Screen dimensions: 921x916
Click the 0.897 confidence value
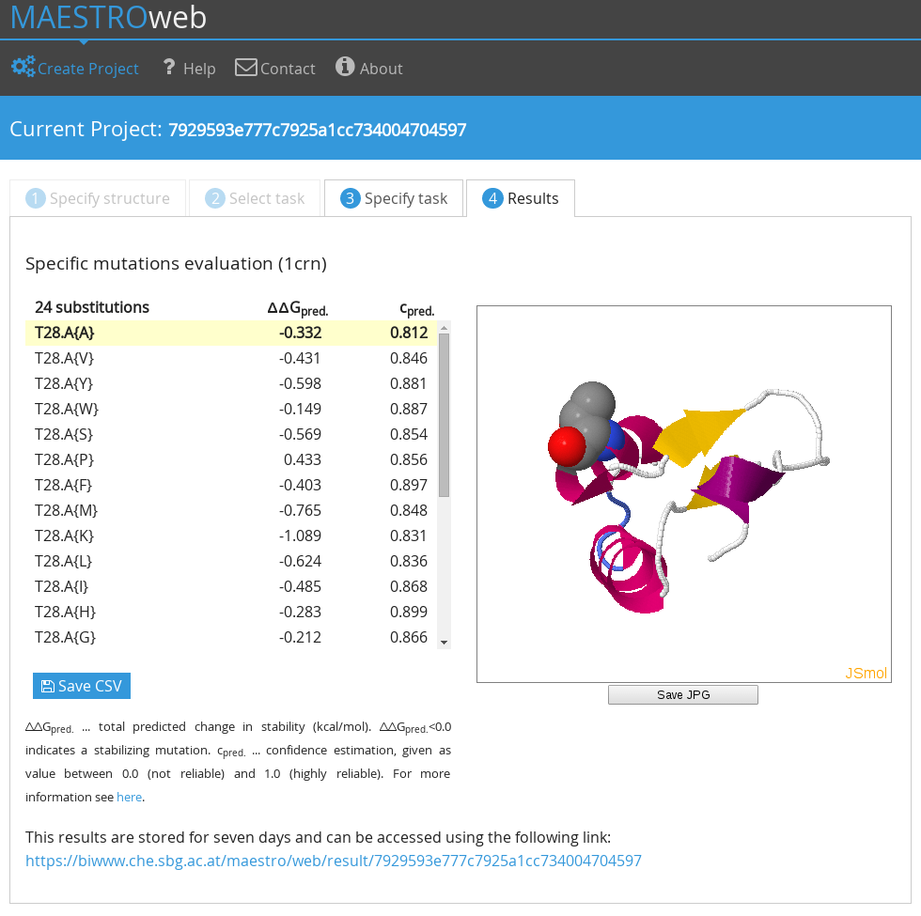409,485
